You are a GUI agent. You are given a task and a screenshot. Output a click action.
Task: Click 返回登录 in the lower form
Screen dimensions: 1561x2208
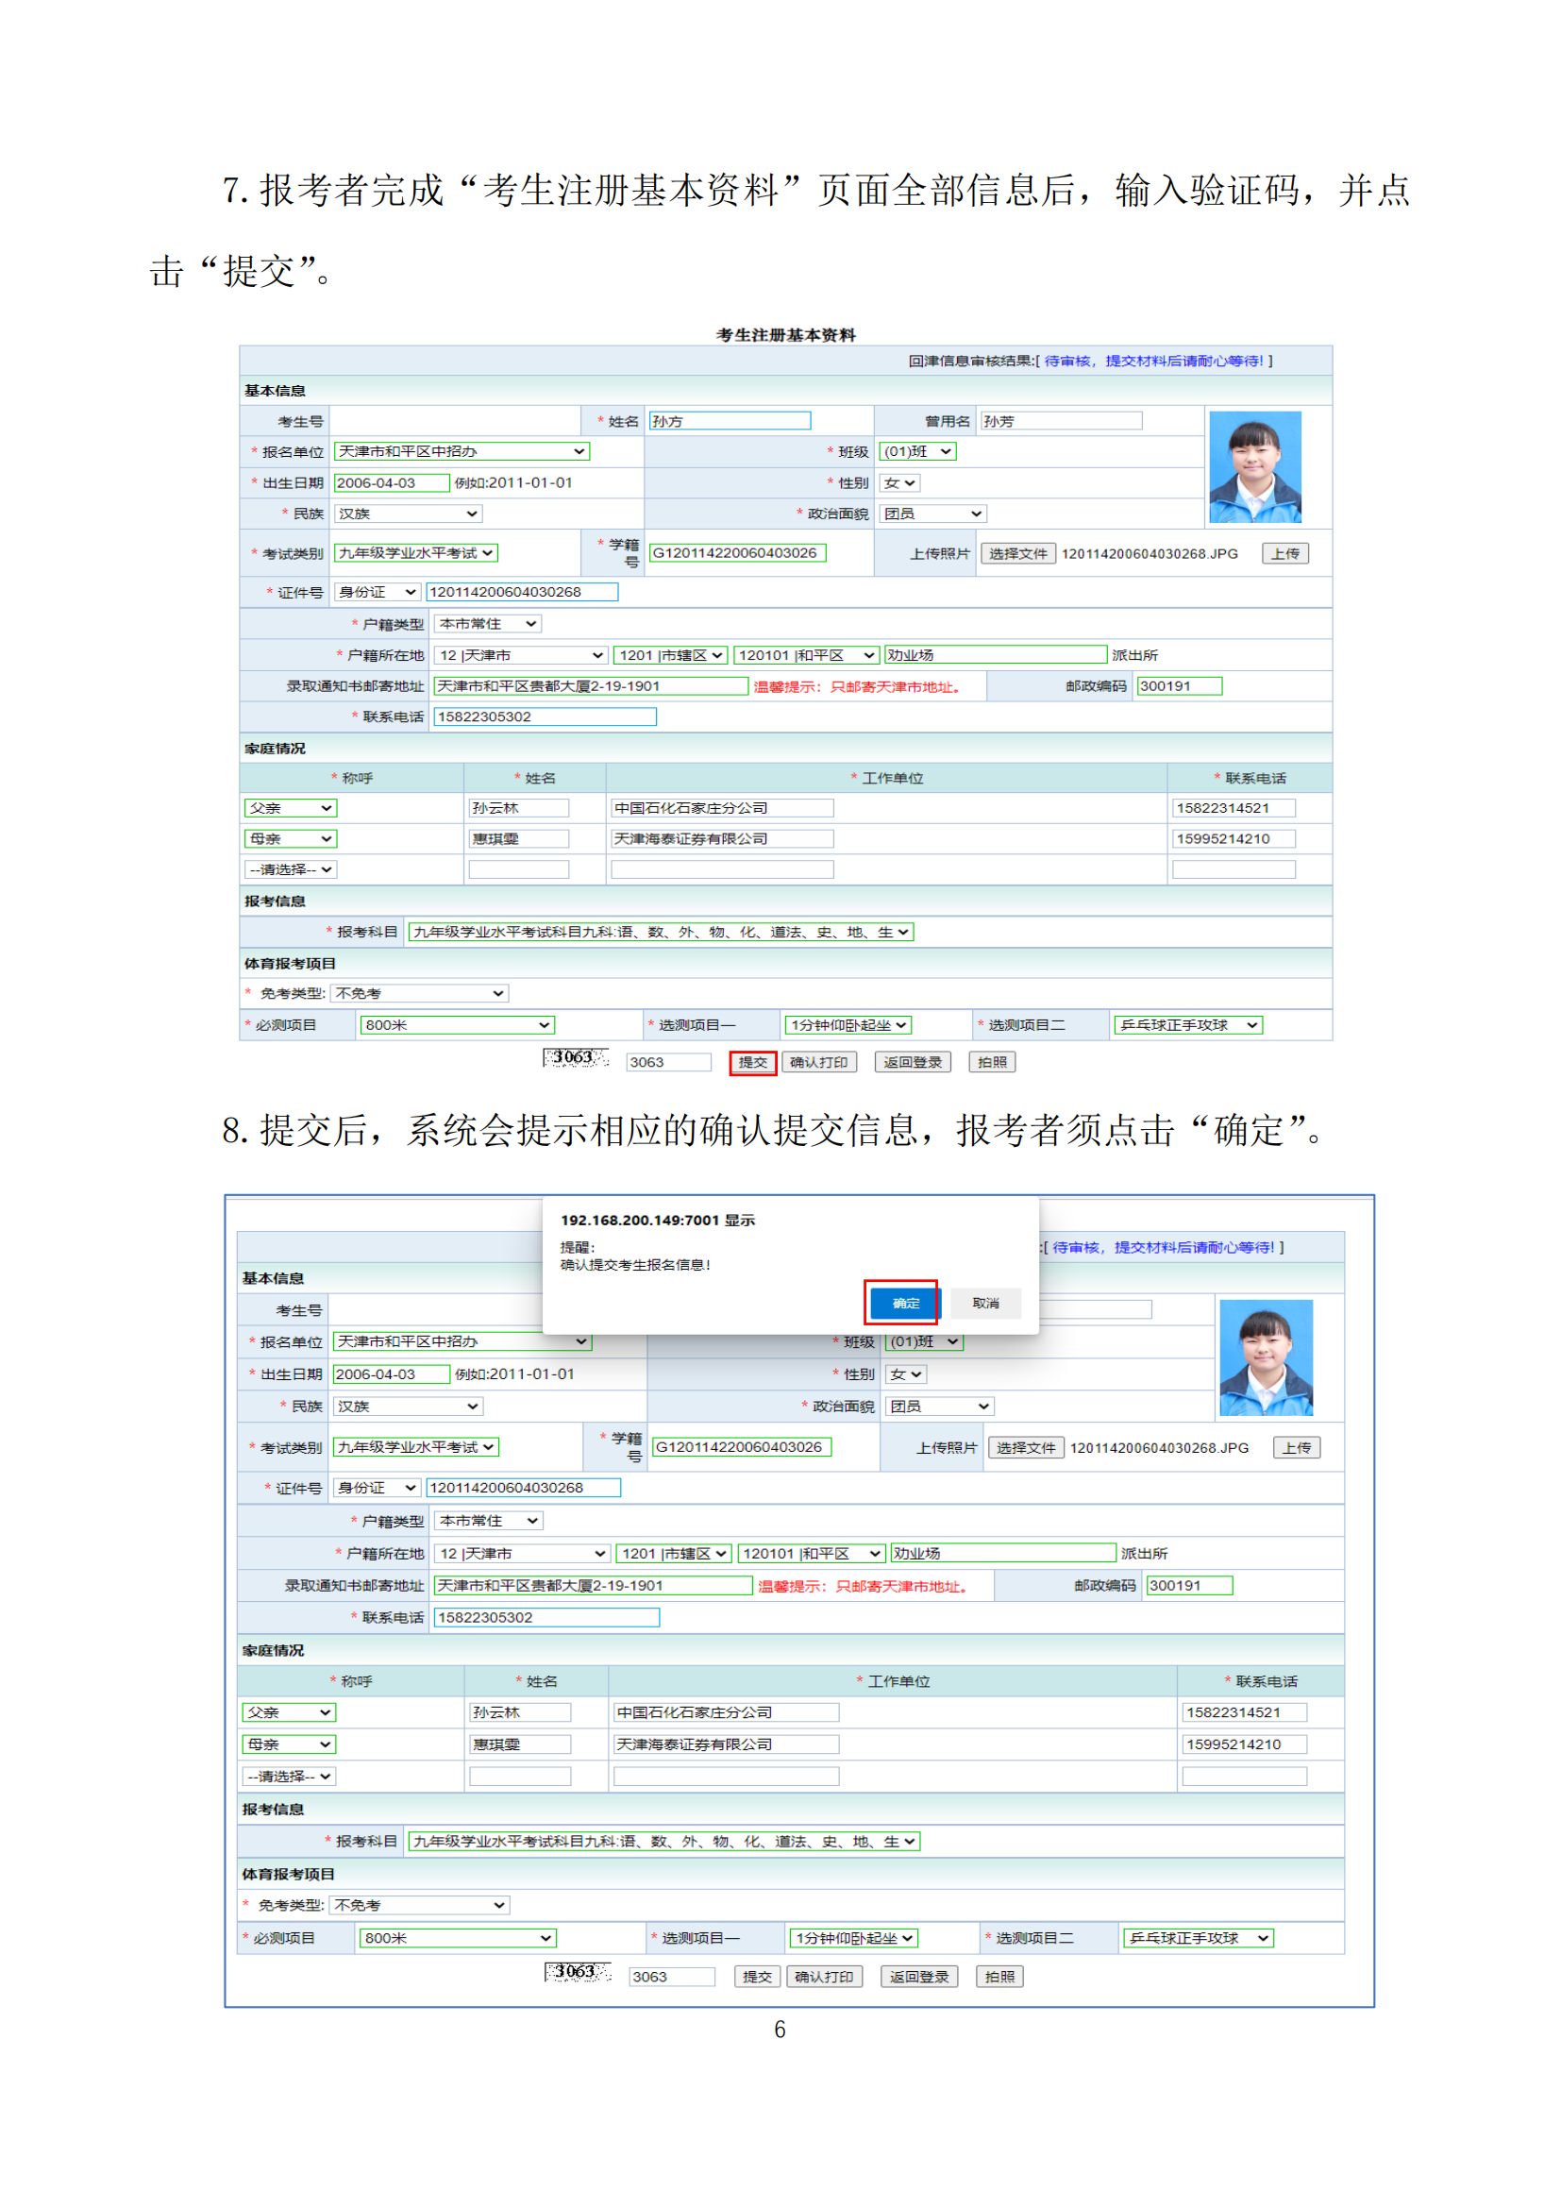[919, 1976]
